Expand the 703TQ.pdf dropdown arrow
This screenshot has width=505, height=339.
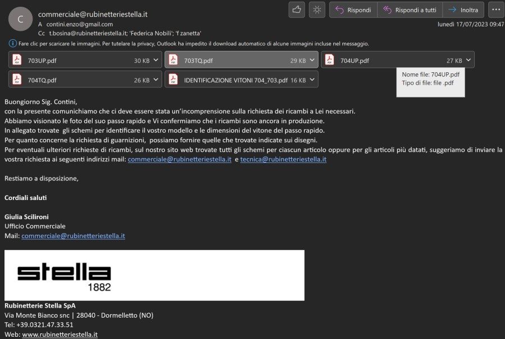coord(311,61)
